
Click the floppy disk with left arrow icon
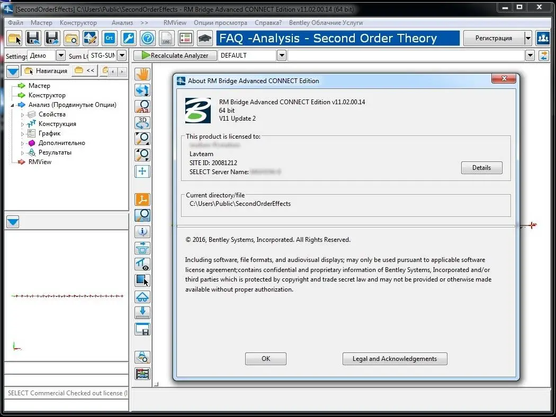[33, 38]
